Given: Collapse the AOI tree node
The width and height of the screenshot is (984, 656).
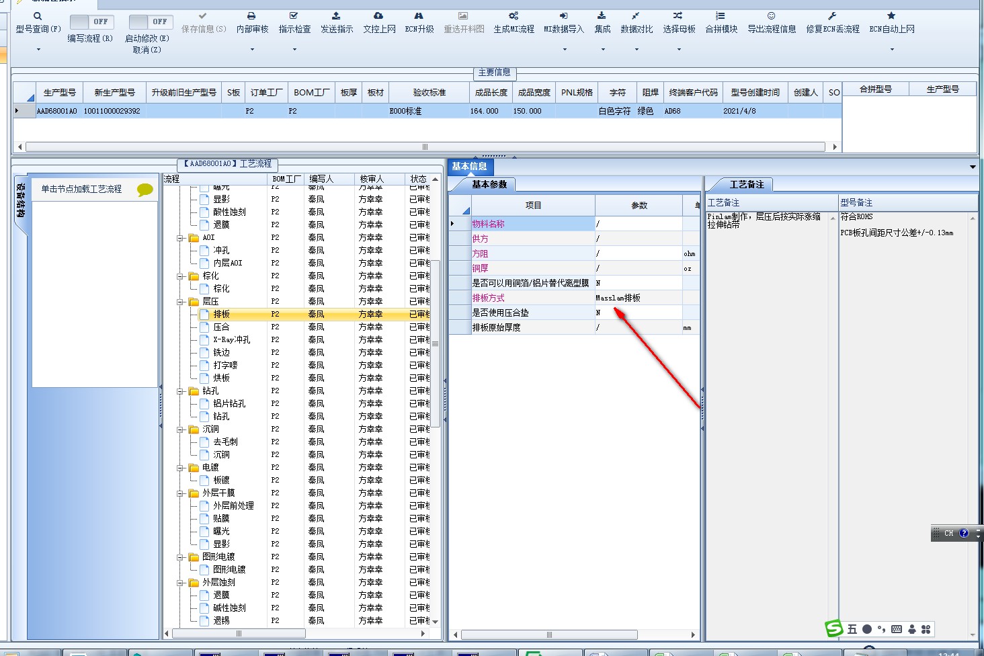Looking at the screenshot, I should pyautogui.click(x=180, y=238).
